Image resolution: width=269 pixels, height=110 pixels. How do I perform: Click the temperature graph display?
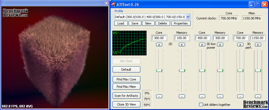(129, 43)
